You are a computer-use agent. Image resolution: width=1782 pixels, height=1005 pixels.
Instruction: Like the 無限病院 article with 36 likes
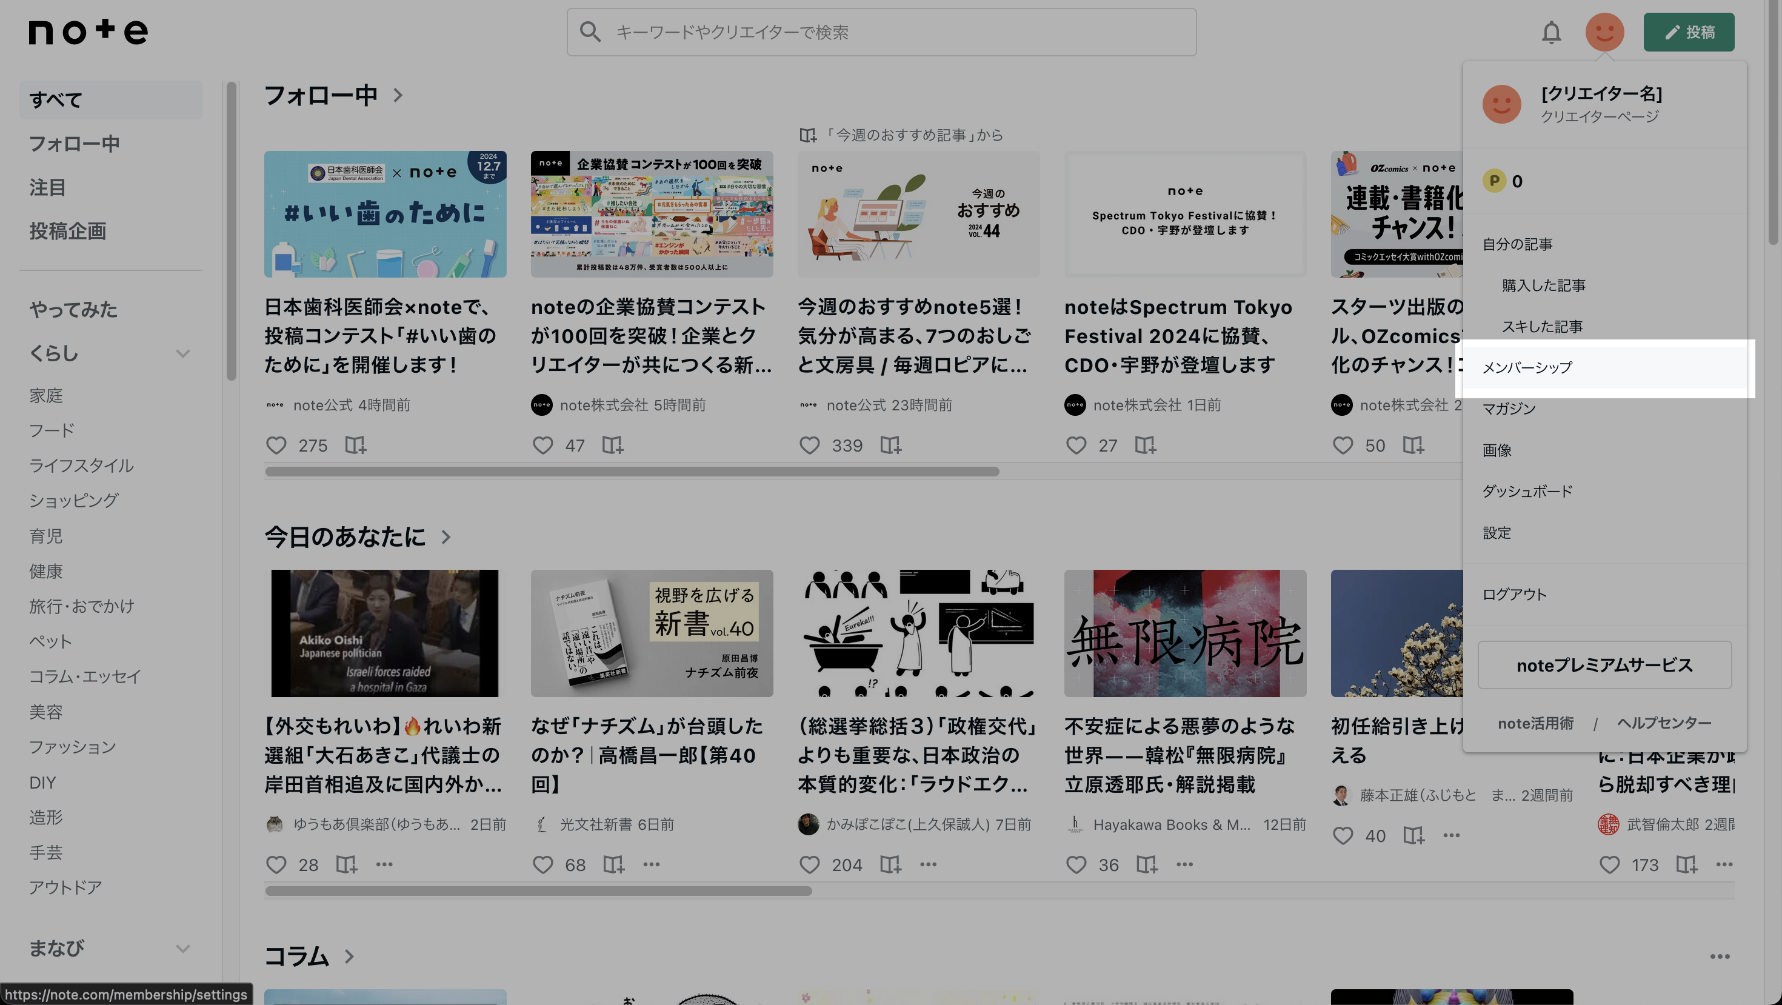[1076, 864]
